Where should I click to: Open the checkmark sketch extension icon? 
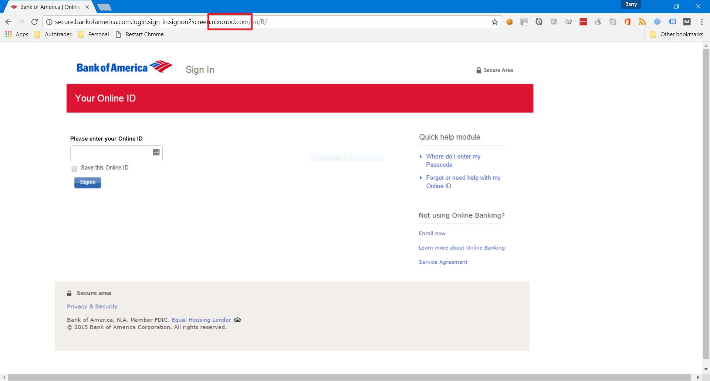coord(568,22)
